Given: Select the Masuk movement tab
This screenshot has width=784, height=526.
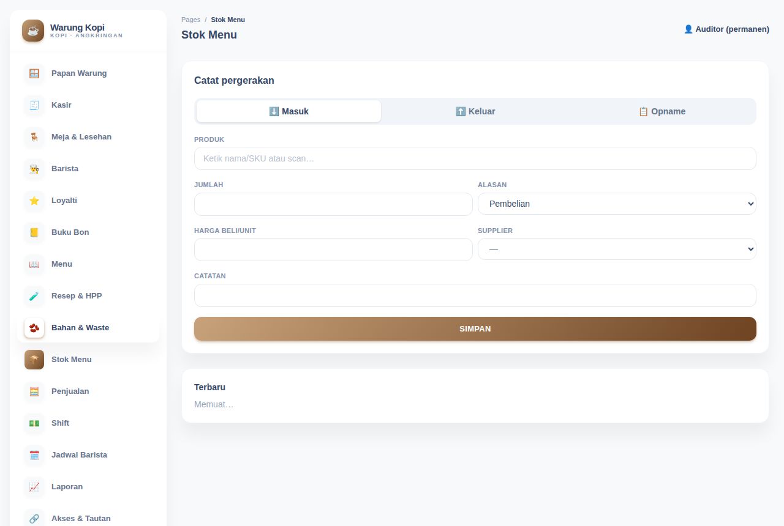Looking at the screenshot, I should click(288, 111).
